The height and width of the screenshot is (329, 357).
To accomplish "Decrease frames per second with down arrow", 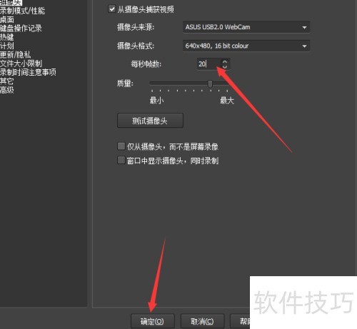I will 225,66.
